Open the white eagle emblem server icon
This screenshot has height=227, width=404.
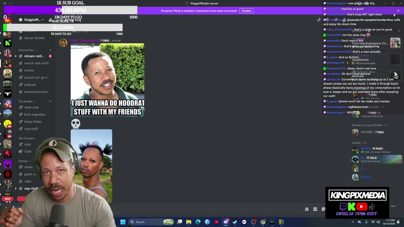8,94
